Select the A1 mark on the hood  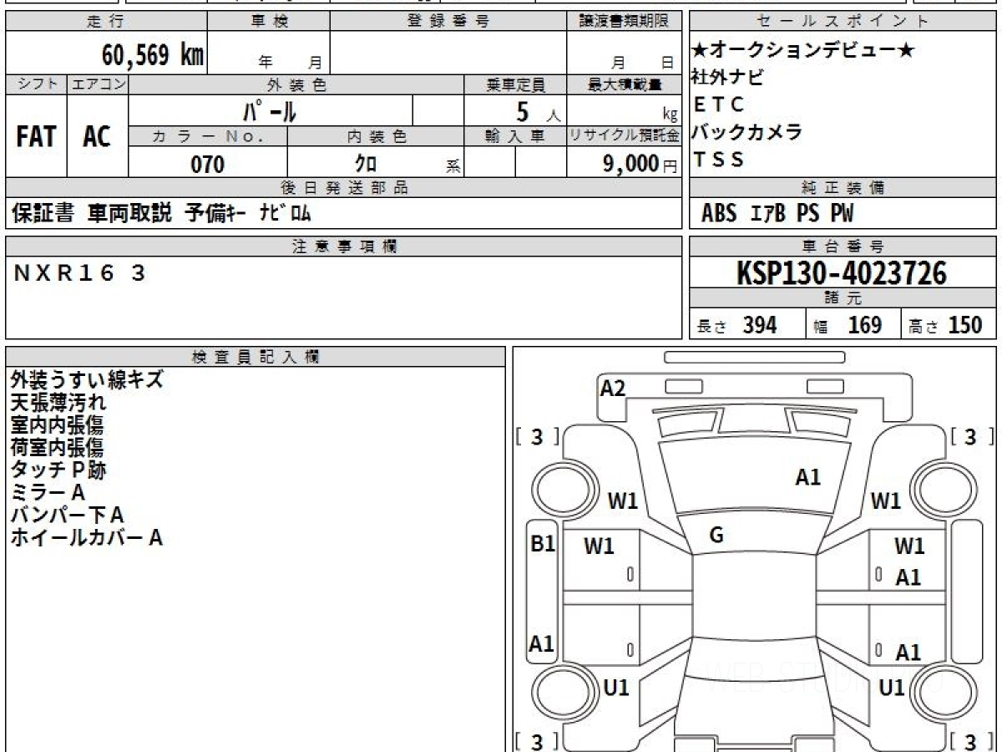coord(807,477)
